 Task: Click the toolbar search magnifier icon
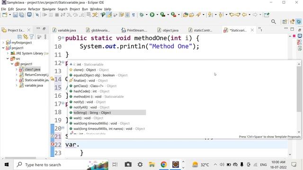click(274, 22)
